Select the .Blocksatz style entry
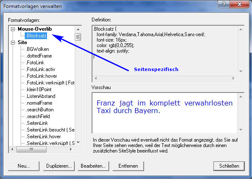Image resolution: width=252 pixels, height=179 pixels. point(36,36)
